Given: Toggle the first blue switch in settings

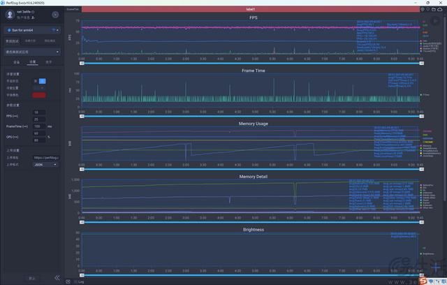Looking at the screenshot, I should point(41,80).
